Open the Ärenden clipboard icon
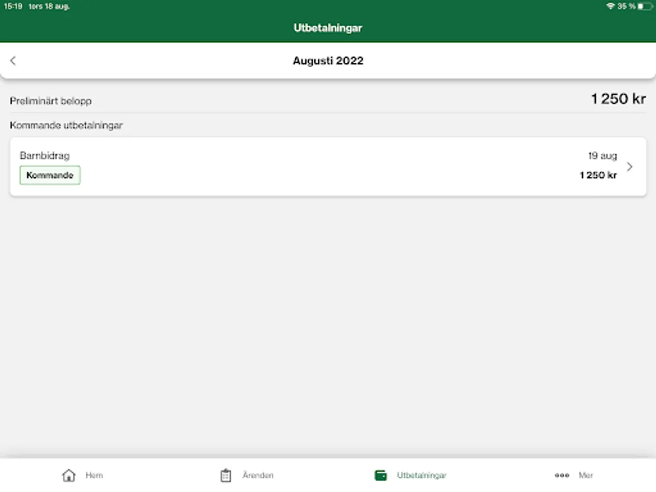 click(x=226, y=475)
